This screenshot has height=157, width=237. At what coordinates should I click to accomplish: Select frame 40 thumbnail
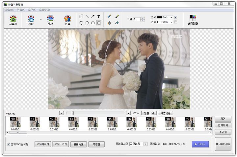point(15,122)
